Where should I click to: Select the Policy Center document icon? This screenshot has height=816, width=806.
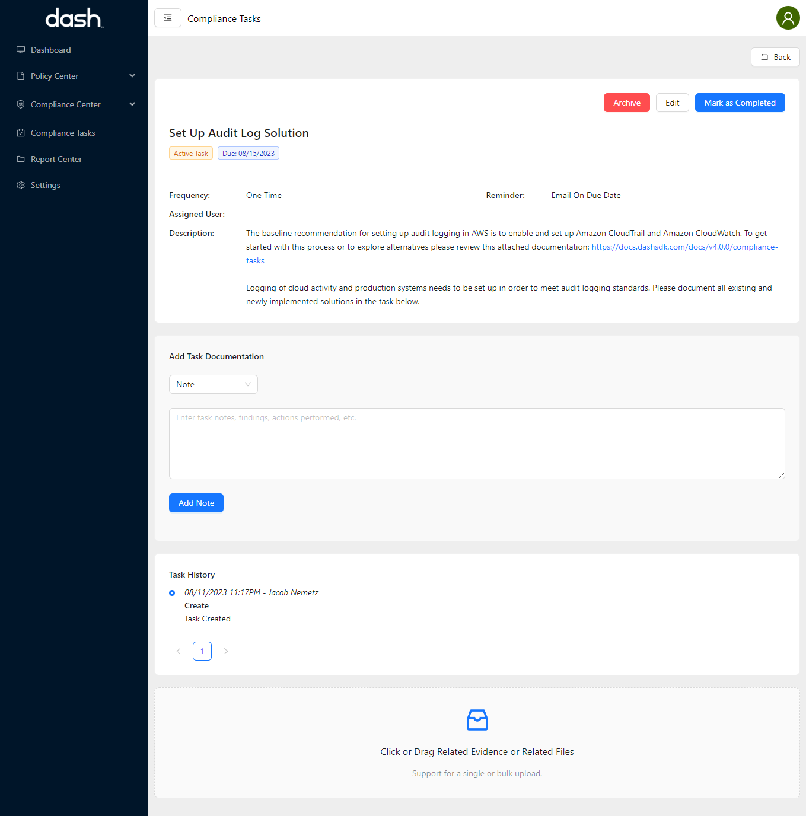(x=21, y=76)
